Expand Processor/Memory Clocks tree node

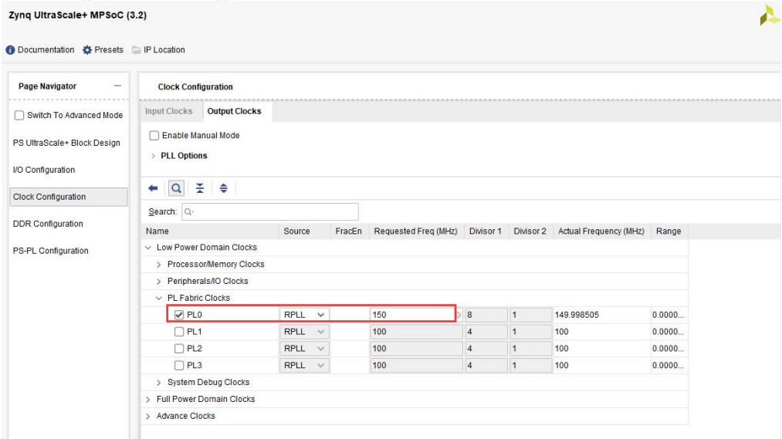point(158,264)
